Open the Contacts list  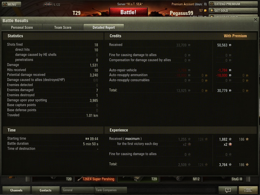(45, 190)
